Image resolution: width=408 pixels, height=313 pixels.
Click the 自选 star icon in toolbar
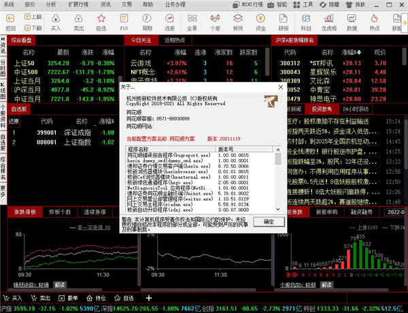point(101,18)
